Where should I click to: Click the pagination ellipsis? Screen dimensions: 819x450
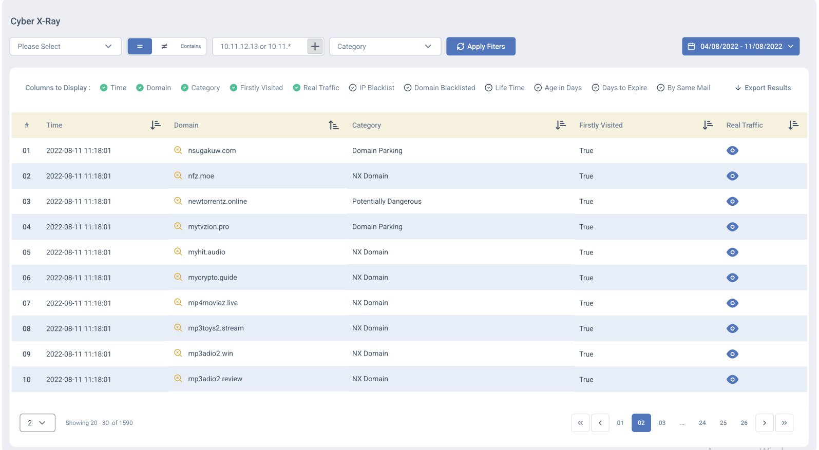[682, 423]
